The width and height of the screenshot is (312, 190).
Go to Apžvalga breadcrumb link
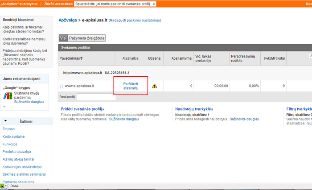[x=68, y=20]
